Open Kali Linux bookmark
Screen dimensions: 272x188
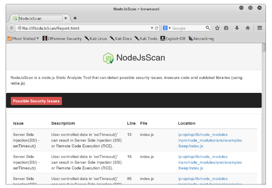point(96,38)
